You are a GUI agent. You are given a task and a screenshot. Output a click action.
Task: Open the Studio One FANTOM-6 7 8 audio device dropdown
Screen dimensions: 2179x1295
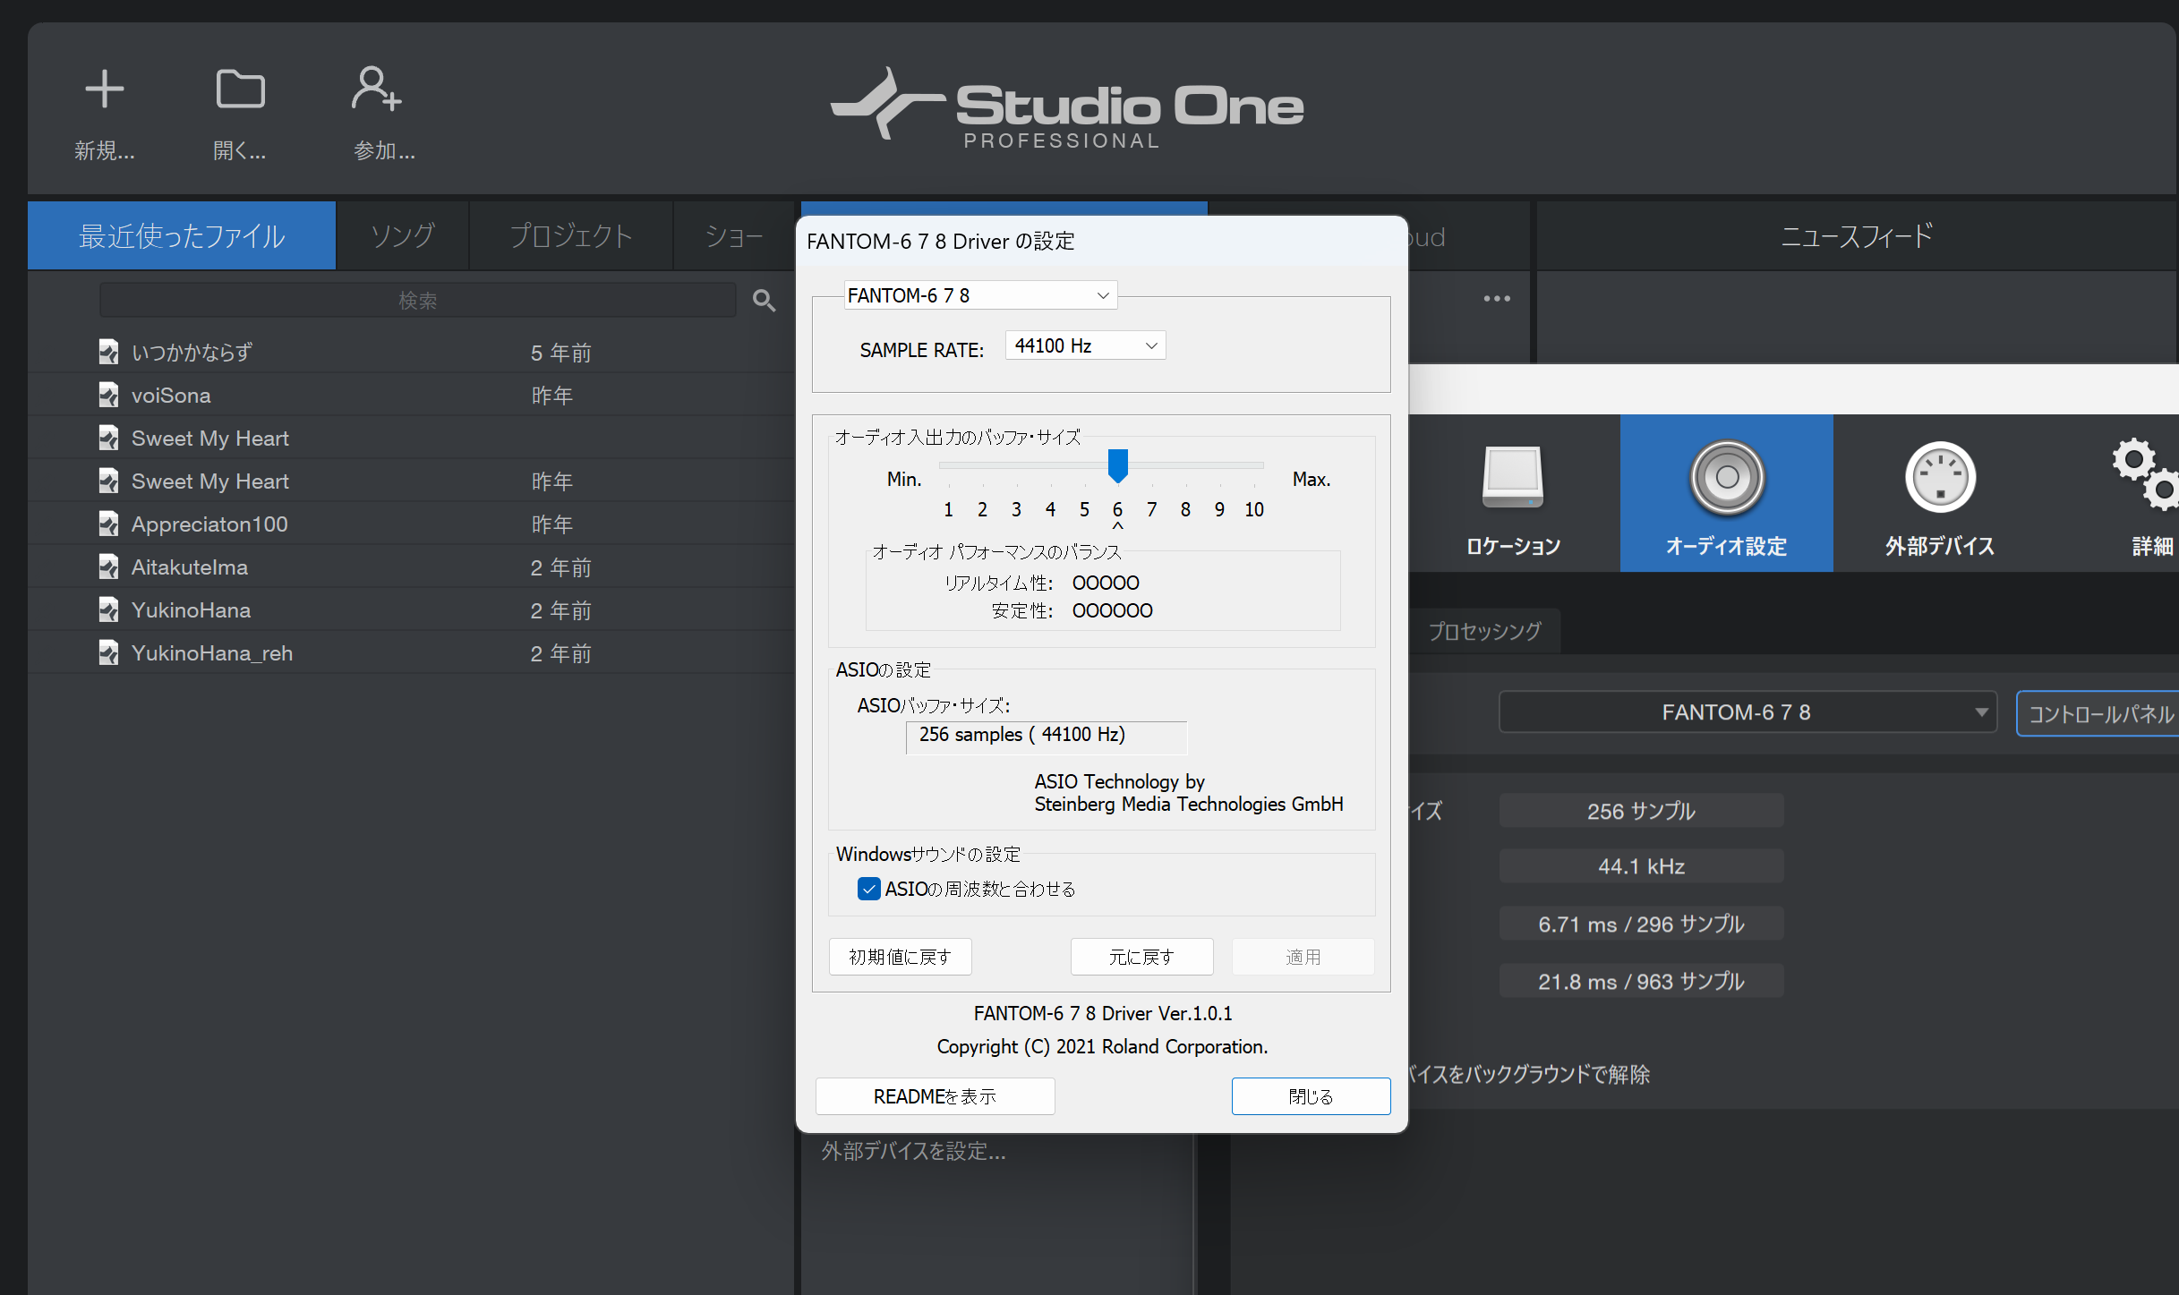(1747, 712)
